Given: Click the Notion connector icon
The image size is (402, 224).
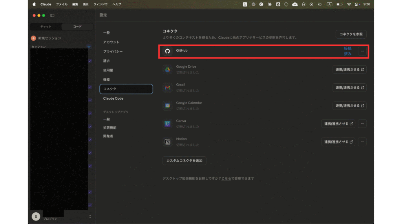Looking at the screenshot, I should click(x=168, y=142).
